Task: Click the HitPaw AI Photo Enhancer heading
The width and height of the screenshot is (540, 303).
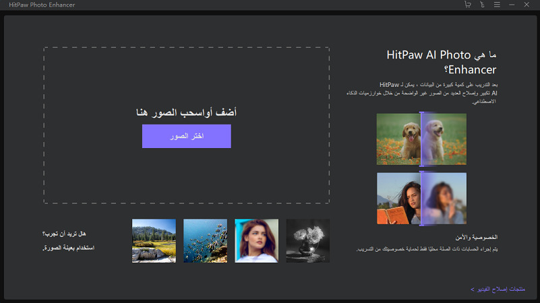Action: coord(442,62)
